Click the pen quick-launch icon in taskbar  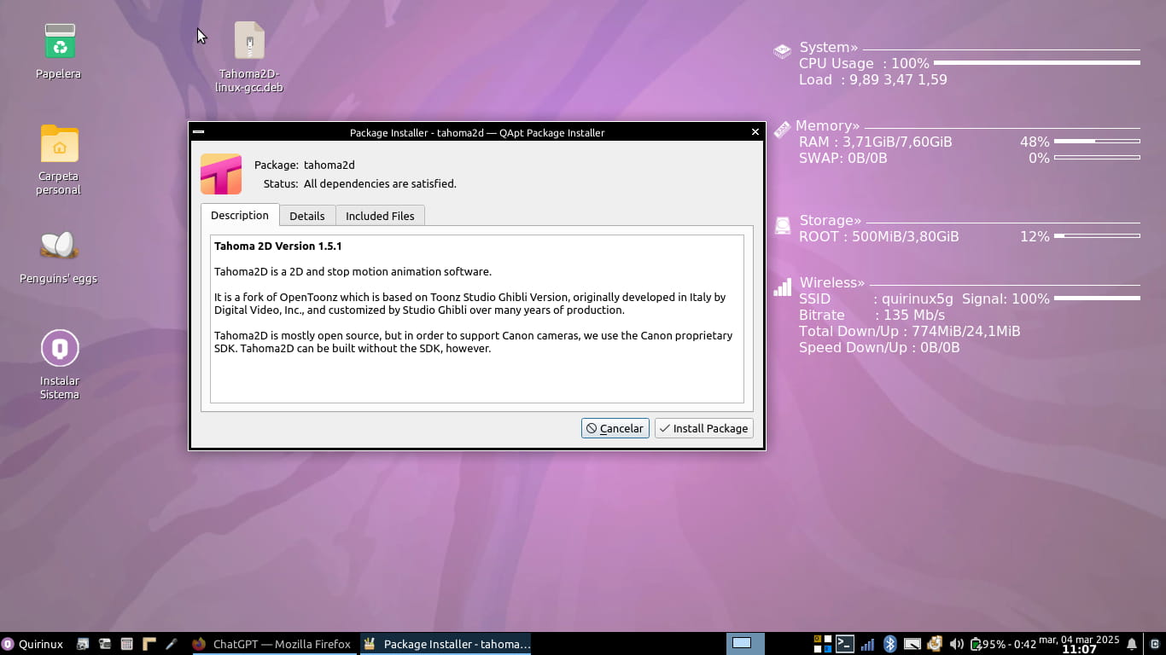pos(171,644)
